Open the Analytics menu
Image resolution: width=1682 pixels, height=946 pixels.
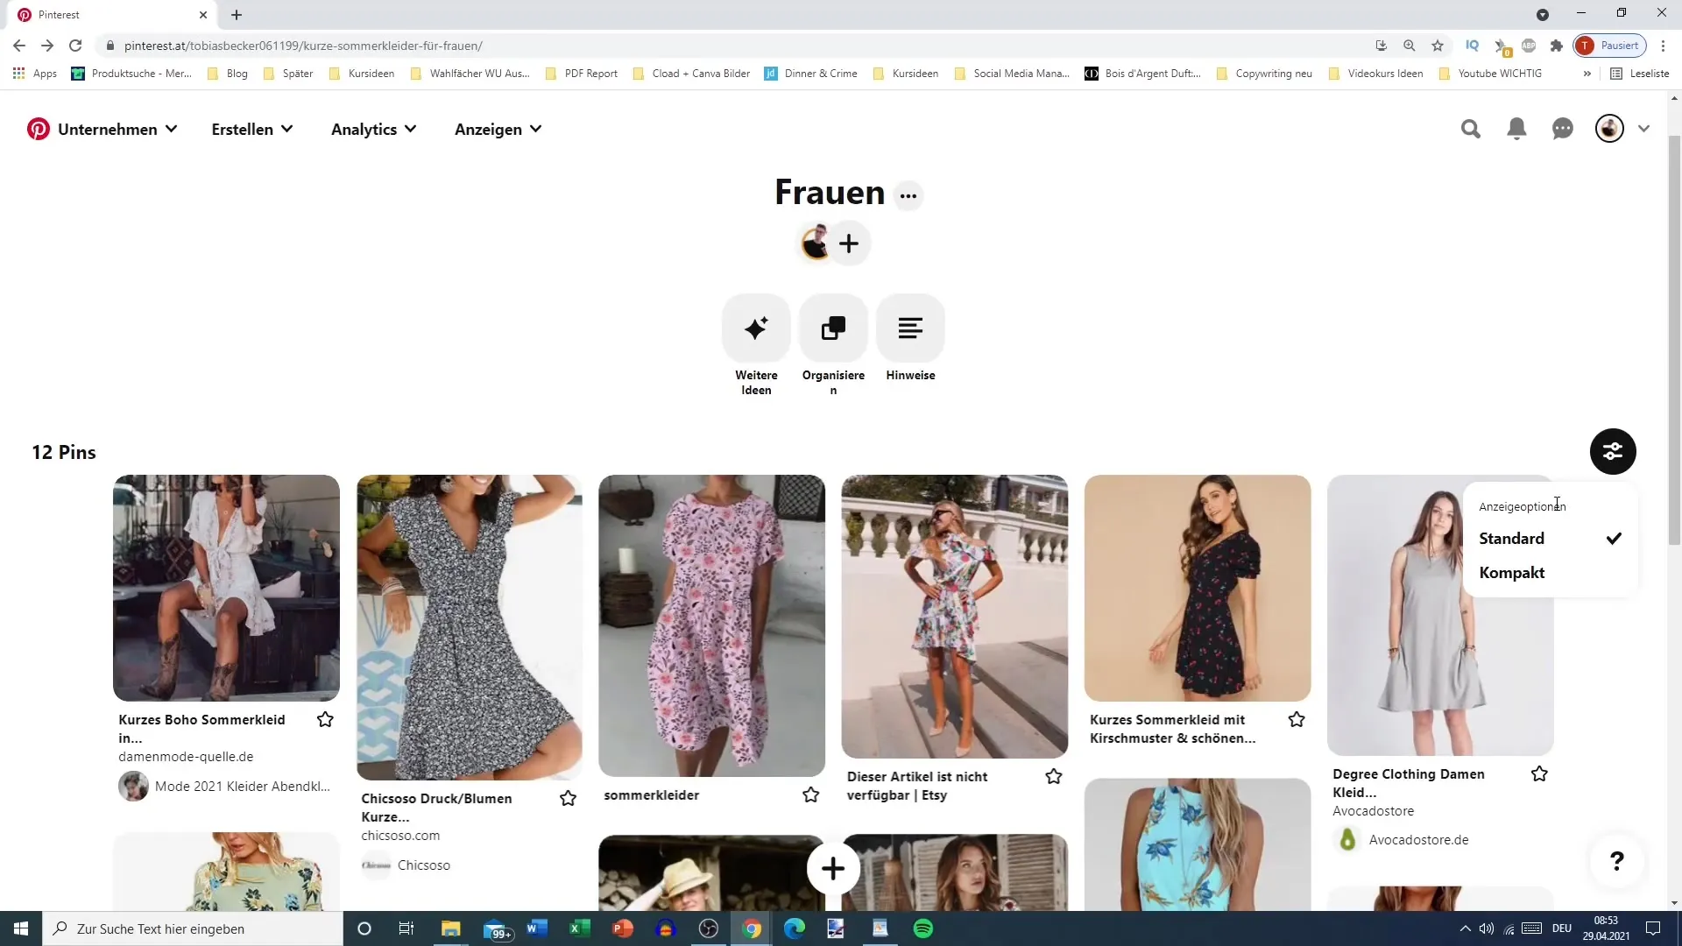tap(372, 130)
